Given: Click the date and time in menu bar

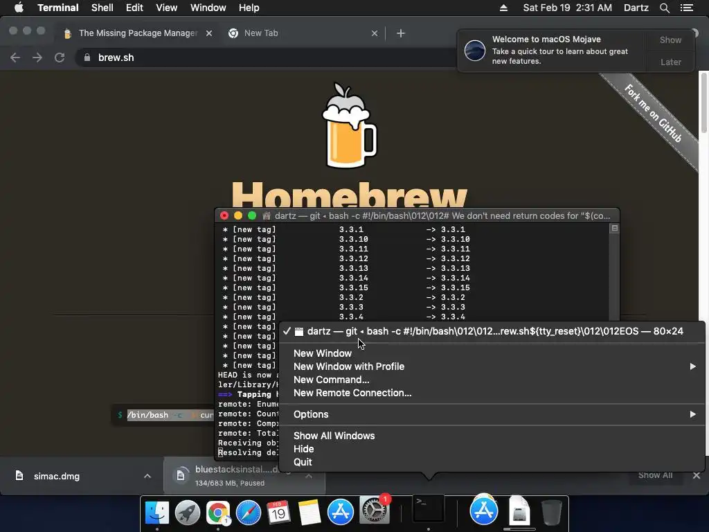Looking at the screenshot, I should point(567,8).
